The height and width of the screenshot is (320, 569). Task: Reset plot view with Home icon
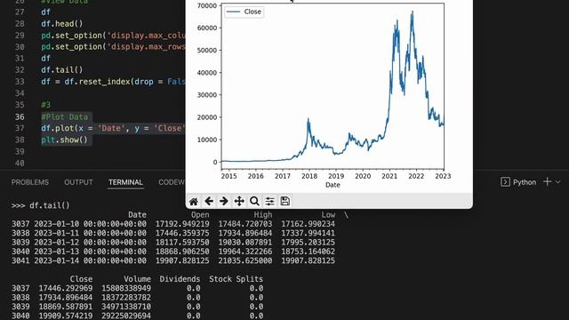(194, 201)
